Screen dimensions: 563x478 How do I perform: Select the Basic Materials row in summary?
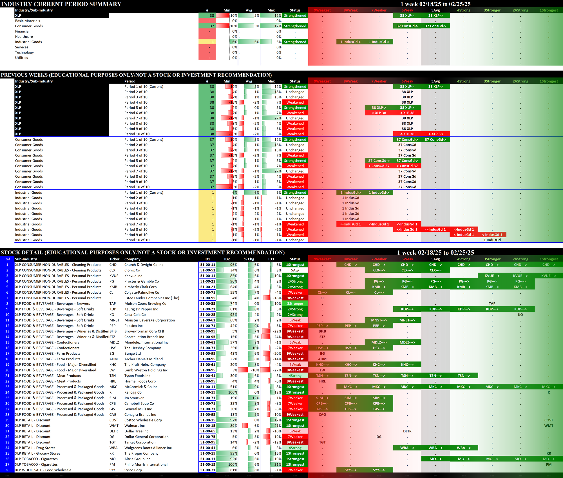(28, 21)
